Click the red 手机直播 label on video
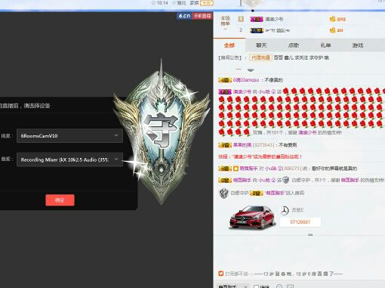 coord(202,16)
